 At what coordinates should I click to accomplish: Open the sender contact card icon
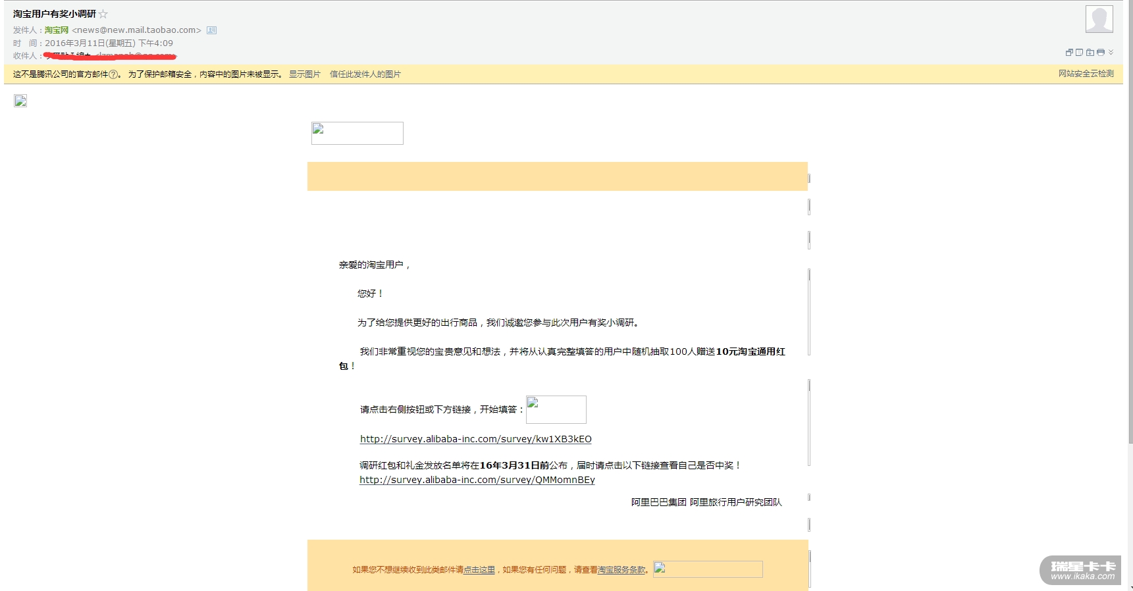[x=211, y=30]
